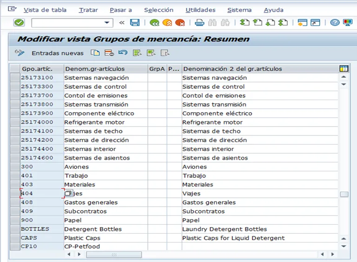
Task: Click the Entradas nuevas button
Action: tap(58, 53)
